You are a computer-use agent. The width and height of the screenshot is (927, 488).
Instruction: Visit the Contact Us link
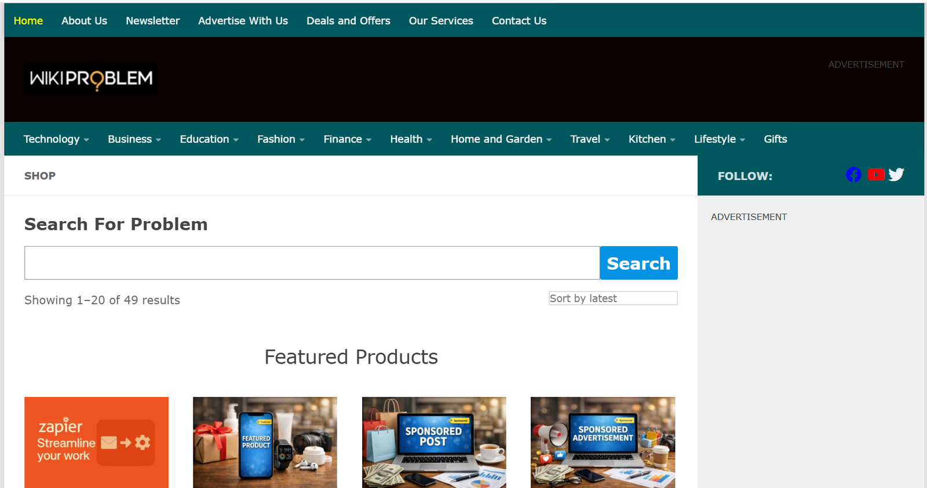[x=519, y=21]
